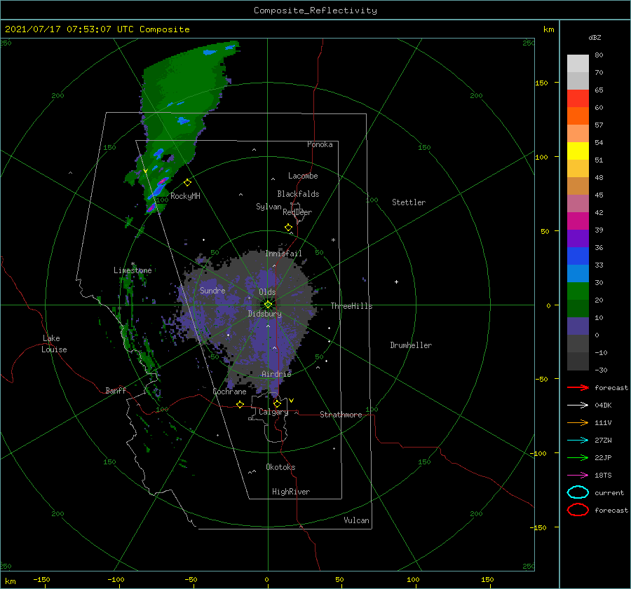Screen dimensions: 631x589
Task: Click the magenta 18TS arrow legend icon
Action: point(578,476)
